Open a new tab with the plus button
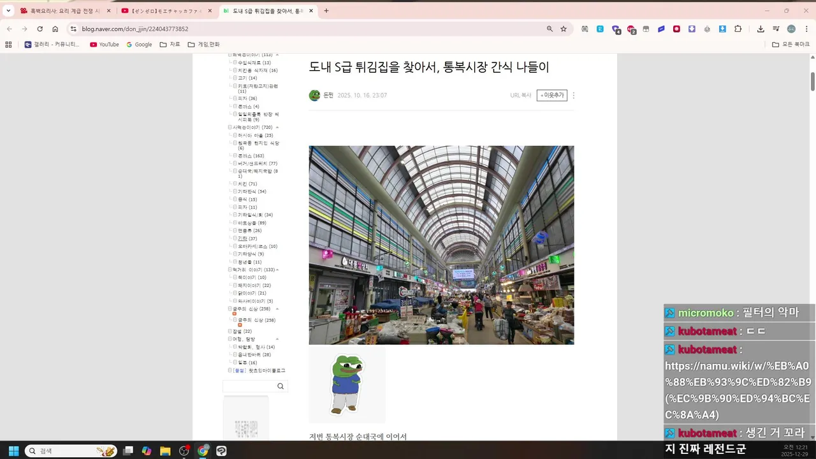Screen dimensions: 816x459 coord(326,11)
